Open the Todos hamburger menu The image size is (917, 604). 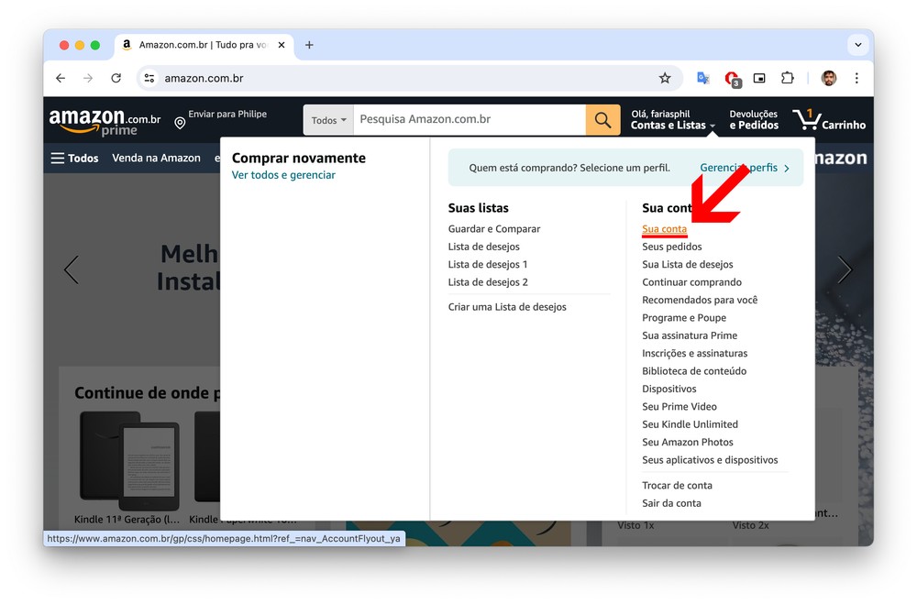(74, 158)
